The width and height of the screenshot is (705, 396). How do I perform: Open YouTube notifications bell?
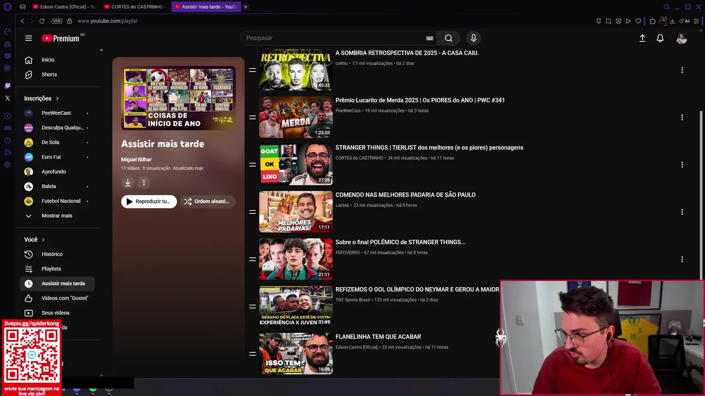click(660, 38)
